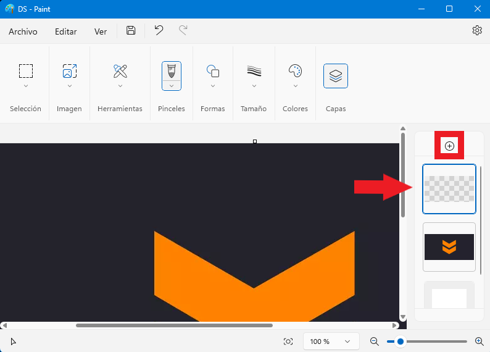Click the canvas top resize handle

coord(255,141)
